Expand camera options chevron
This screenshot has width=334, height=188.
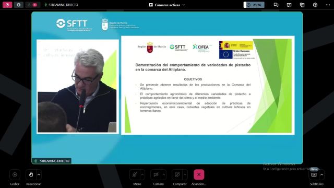click(164, 175)
